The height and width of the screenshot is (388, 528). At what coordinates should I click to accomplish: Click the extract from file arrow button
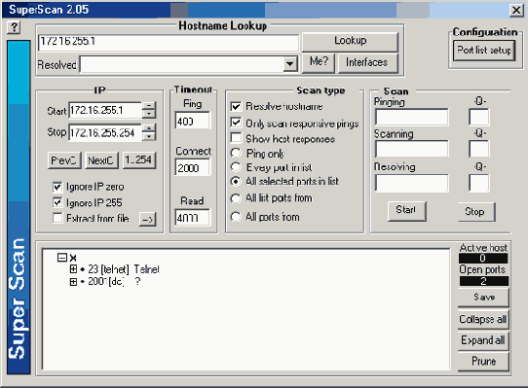[147, 219]
